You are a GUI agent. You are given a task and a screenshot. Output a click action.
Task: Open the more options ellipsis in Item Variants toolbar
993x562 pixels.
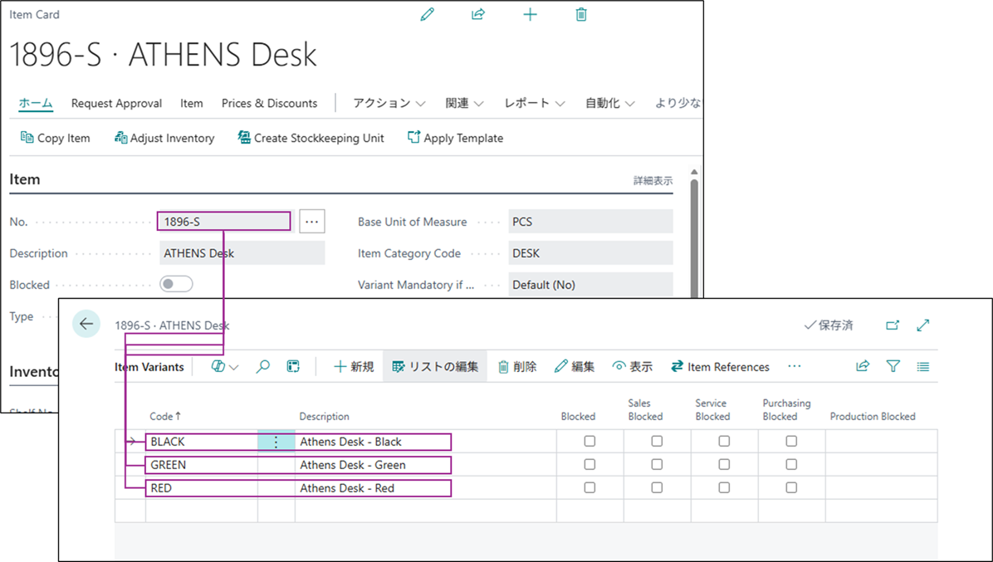coord(794,366)
